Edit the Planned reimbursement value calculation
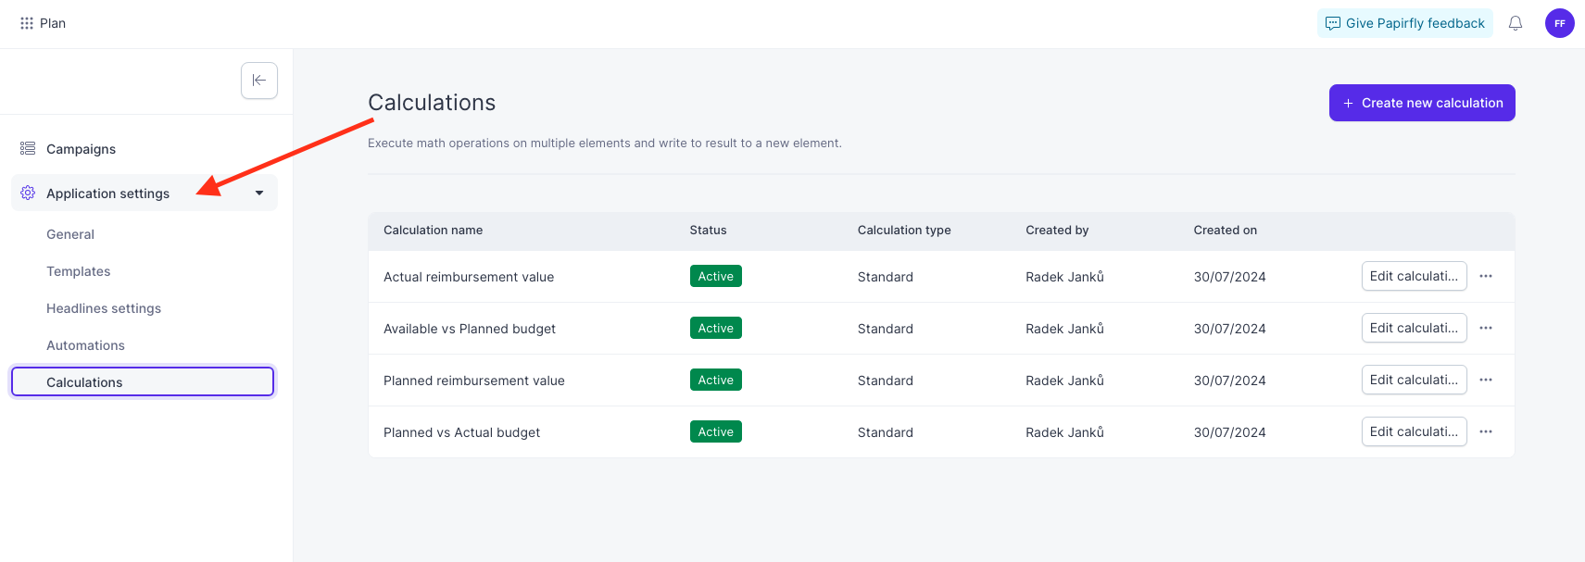The width and height of the screenshot is (1585, 562). pyautogui.click(x=1414, y=380)
